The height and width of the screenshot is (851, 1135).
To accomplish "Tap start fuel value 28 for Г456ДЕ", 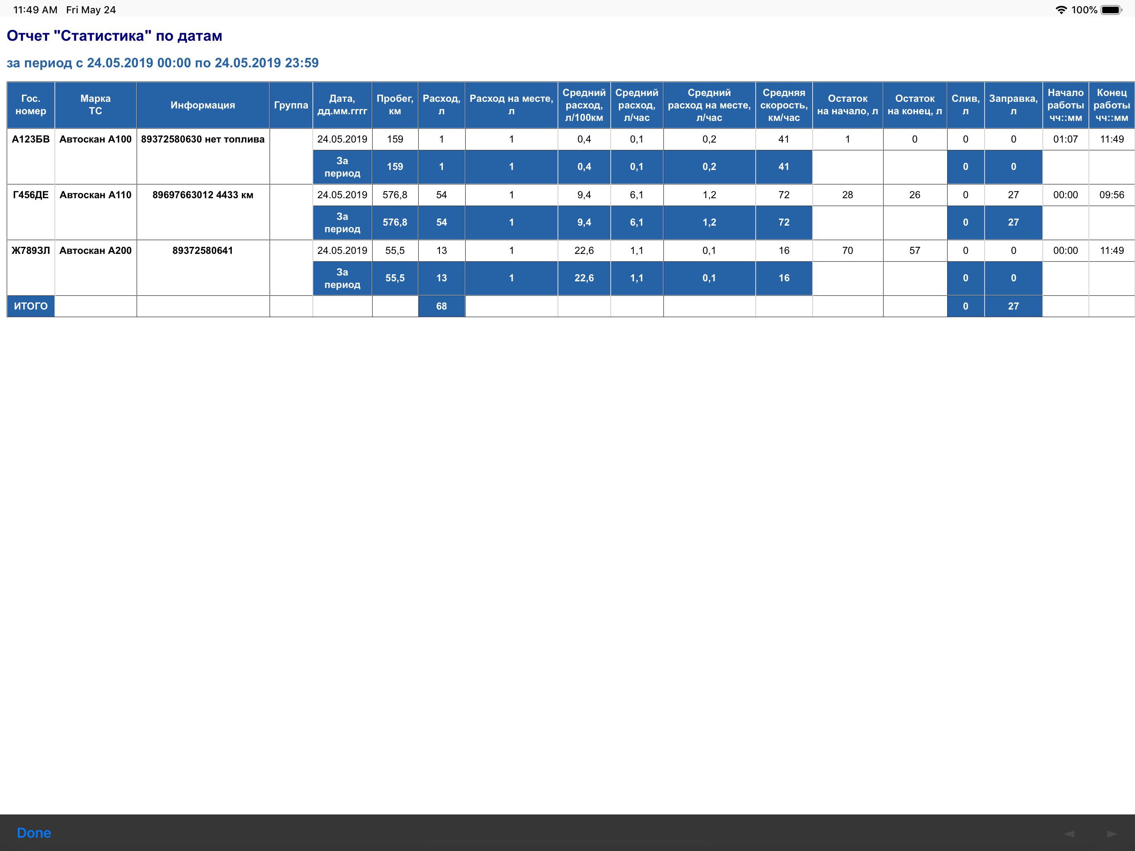I will coord(848,195).
